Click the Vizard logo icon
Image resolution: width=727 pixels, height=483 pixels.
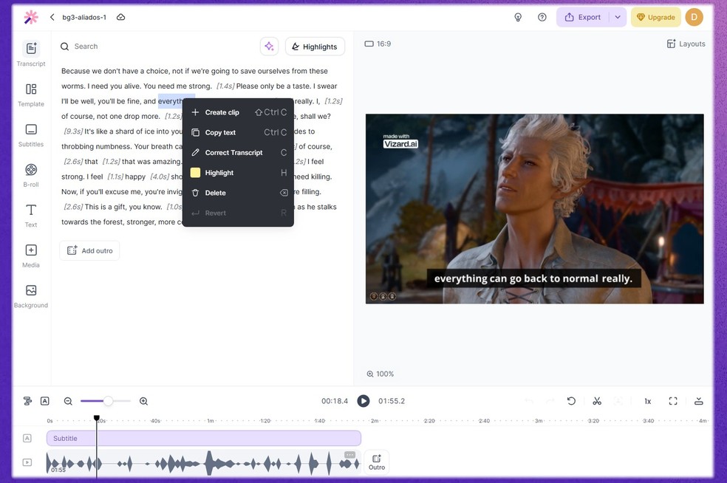[31, 17]
